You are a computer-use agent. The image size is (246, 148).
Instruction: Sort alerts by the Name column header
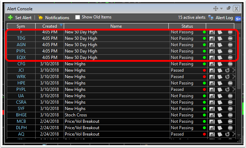(116, 26)
